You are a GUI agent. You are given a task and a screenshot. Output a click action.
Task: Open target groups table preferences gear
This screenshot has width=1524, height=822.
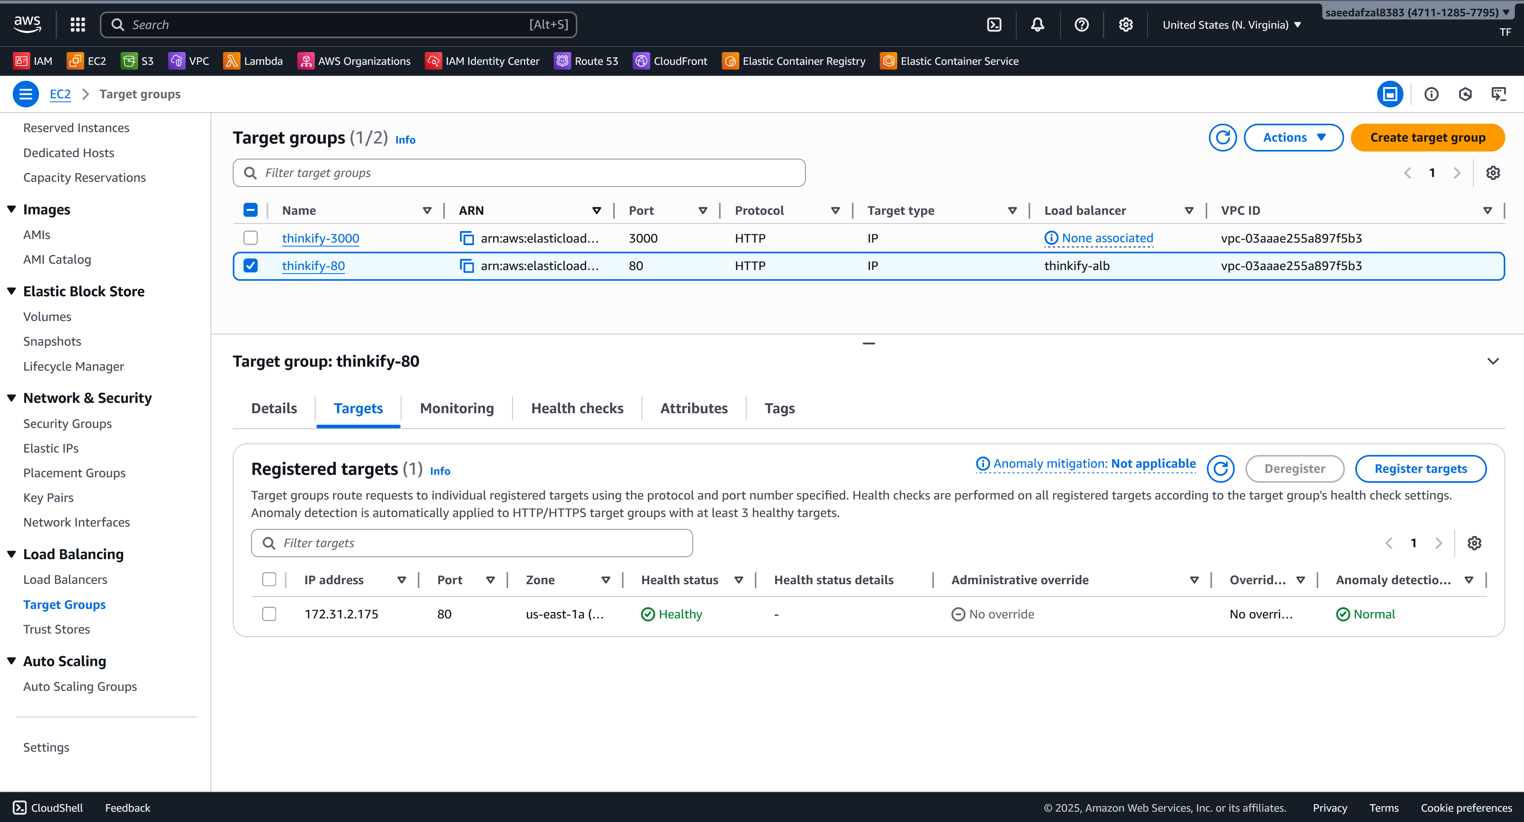pyautogui.click(x=1493, y=173)
